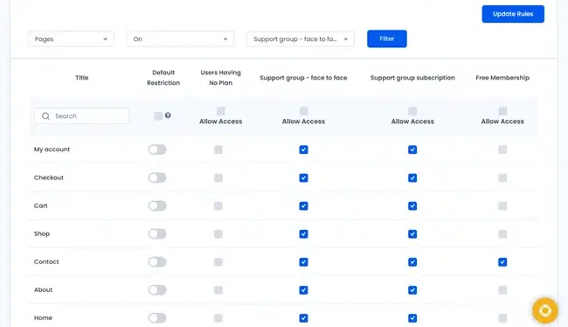Click the Update Rules button

click(513, 14)
